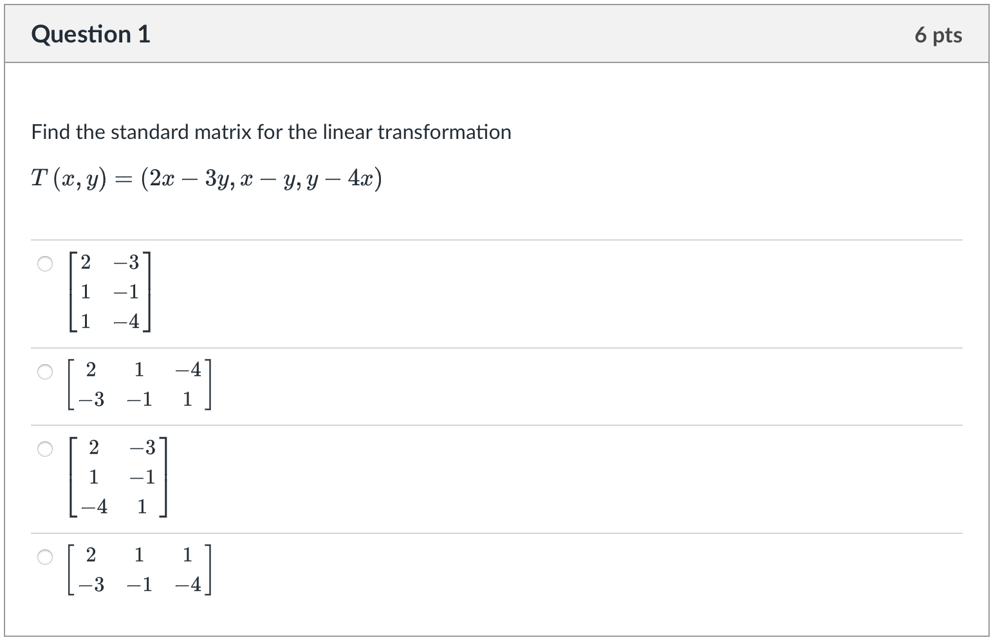Click the third answer matrix with bottom row -4 1
Viewport: 1000px width, 642px height.
pyautogui.click(x=118, y=477)
